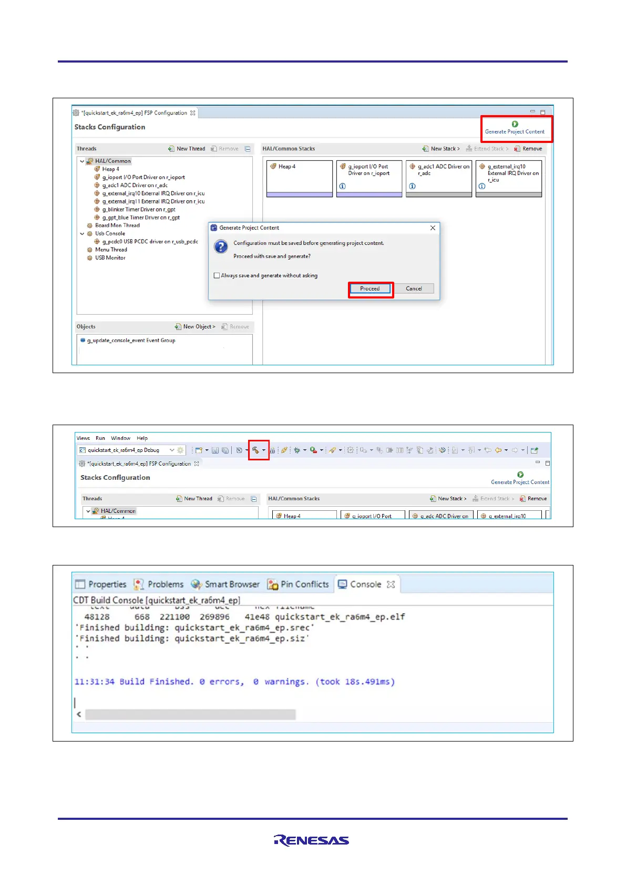Select g_external_irq11 External IRQ Driver row
Image resolution: width=626 pixels, height=885 pixels.
(149, 201)
